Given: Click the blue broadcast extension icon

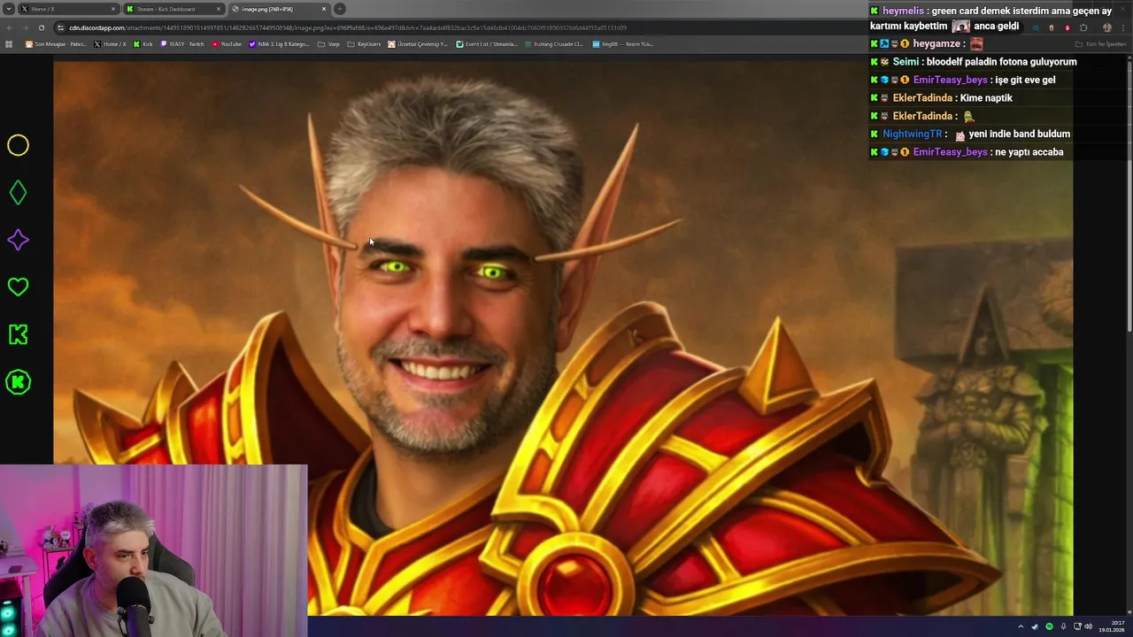Looking at the screenshot, I should [1036, 27].
